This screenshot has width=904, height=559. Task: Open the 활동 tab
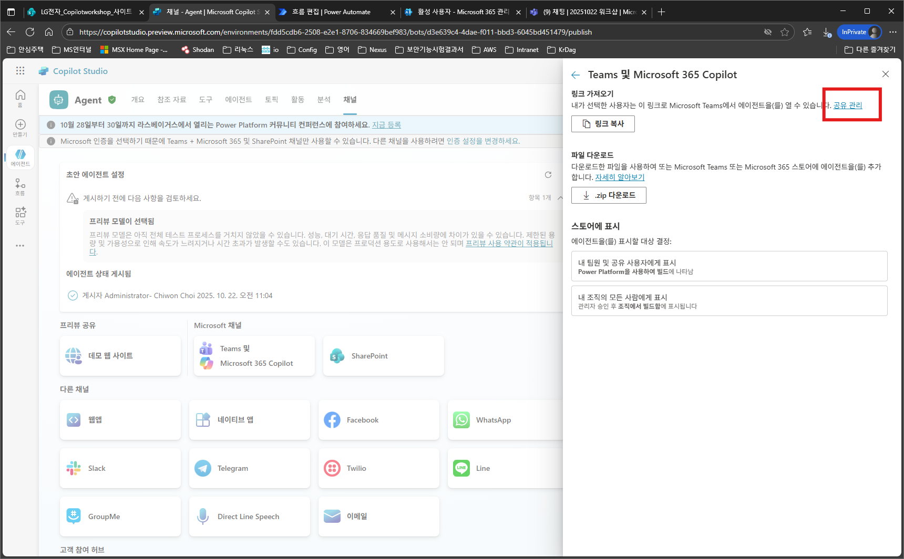(x=297, y=100)
